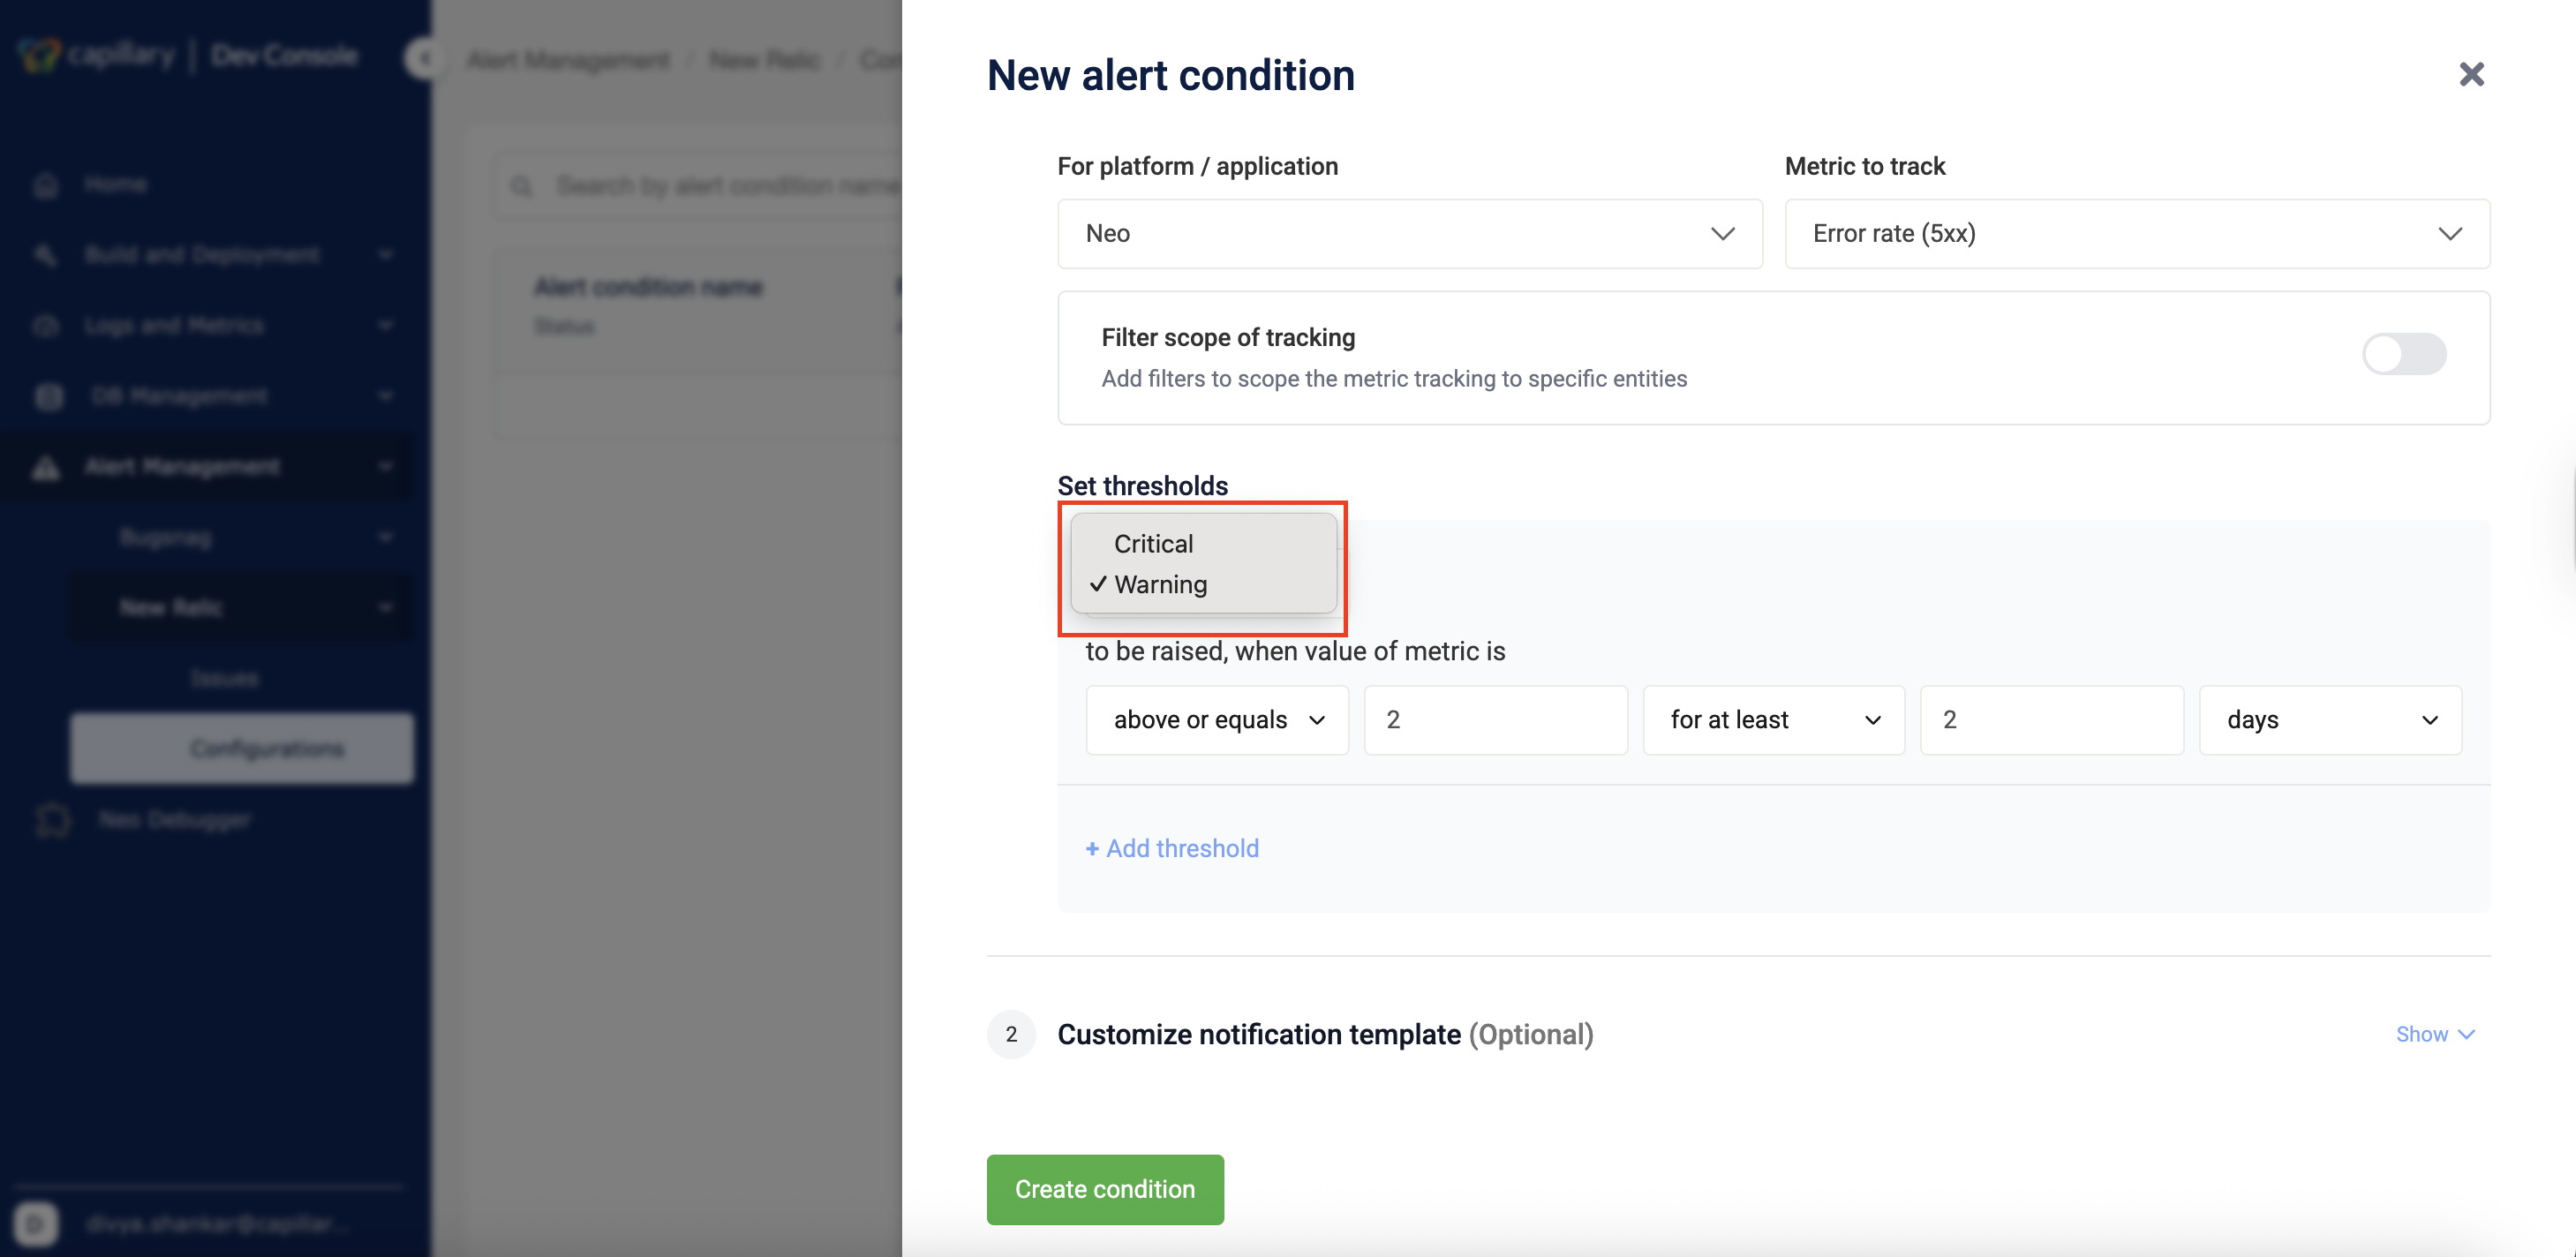
Task: Click the Add threshold link
Action: pos(1172,848)
